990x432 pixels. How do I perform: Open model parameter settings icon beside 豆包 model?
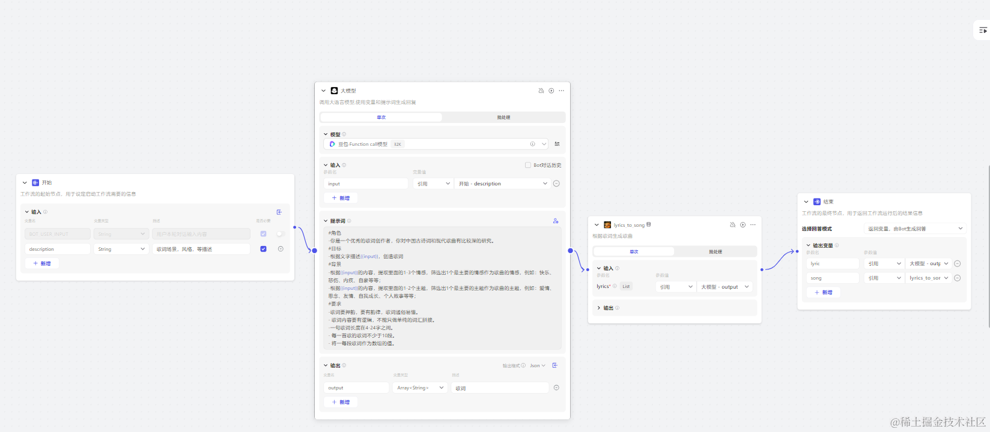click(557, 144)
